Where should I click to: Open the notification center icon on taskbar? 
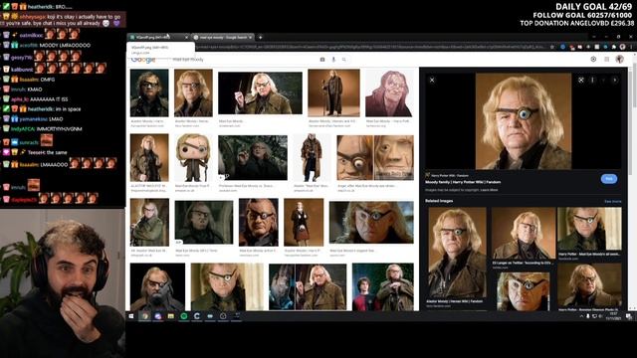tap(628, 316)
